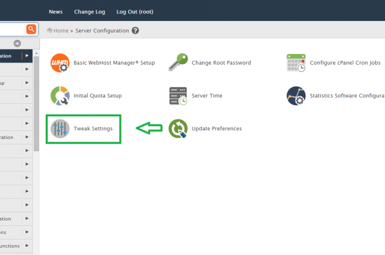Open the Tweak Settings sliders icon

point(60,129)
